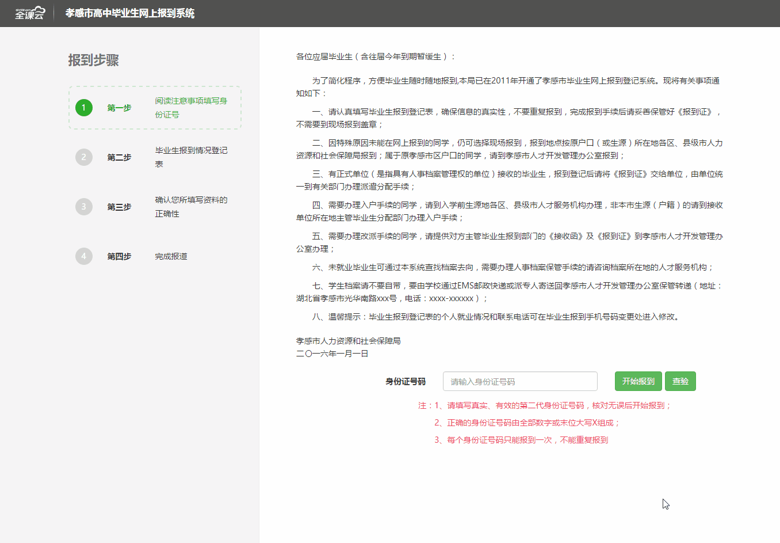Viewport: 780px width, 543px height.
Task: Click paragraph 六 about 未就业毕业生
Action: pos(513,267)
